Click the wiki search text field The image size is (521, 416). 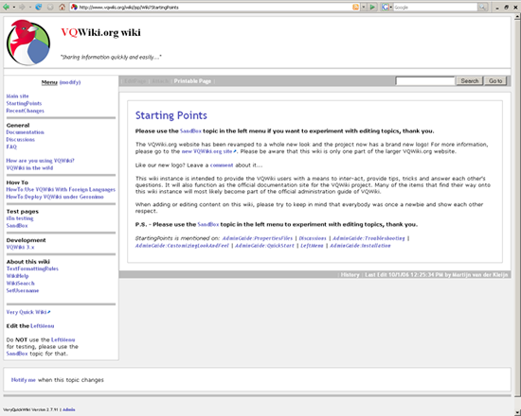(425, 81)
